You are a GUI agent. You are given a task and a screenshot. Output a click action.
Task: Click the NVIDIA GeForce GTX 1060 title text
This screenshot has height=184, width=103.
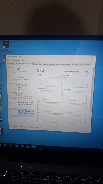pos(77,72)
